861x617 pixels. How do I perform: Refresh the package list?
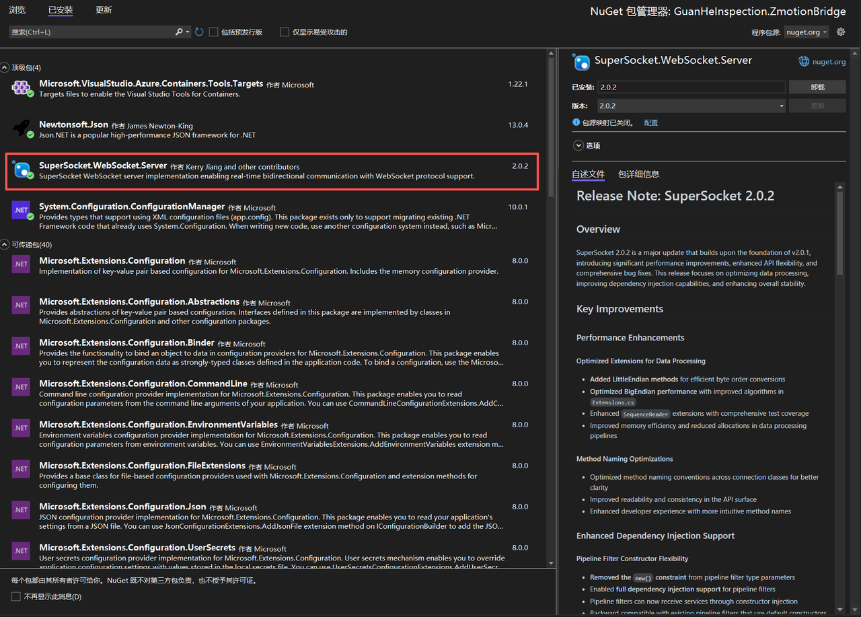[x=199, y=32]
